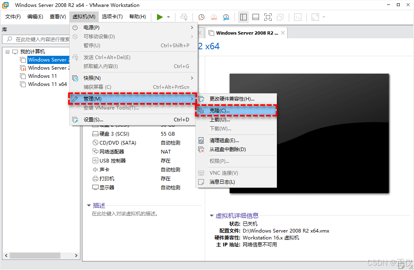Click the power icon beside 电源(P)

(x=75, y=27)
